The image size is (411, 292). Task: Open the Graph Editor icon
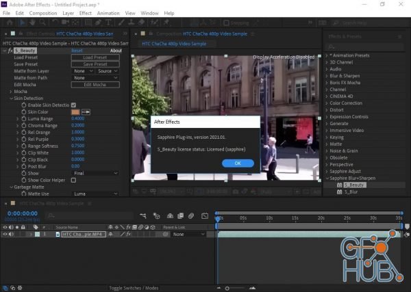[x=205, y=216]
